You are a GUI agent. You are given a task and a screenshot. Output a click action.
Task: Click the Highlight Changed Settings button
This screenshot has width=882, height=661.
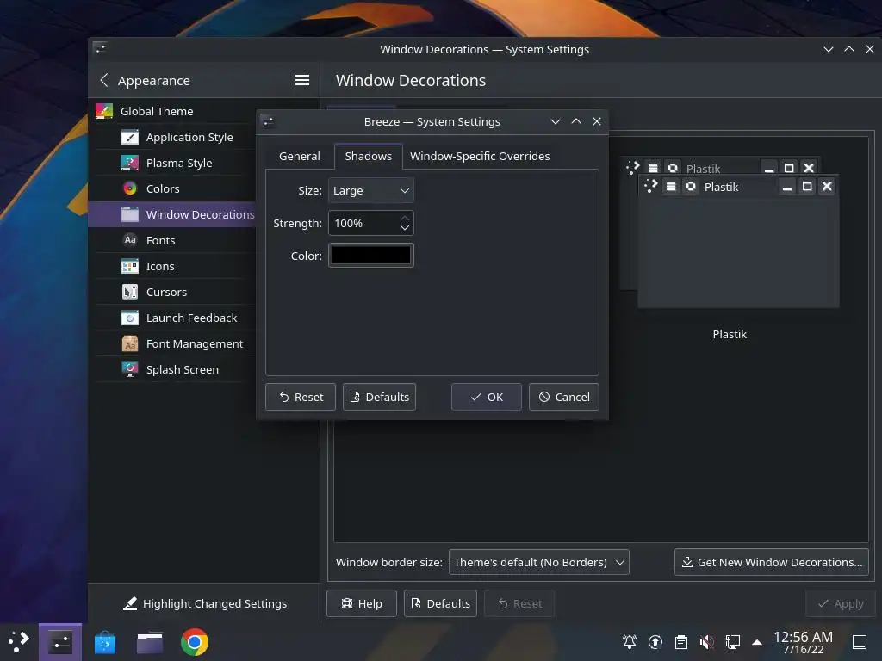[x=205, y=603]
